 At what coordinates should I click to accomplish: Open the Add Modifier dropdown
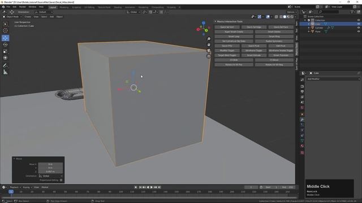click(x=333, y=79)
